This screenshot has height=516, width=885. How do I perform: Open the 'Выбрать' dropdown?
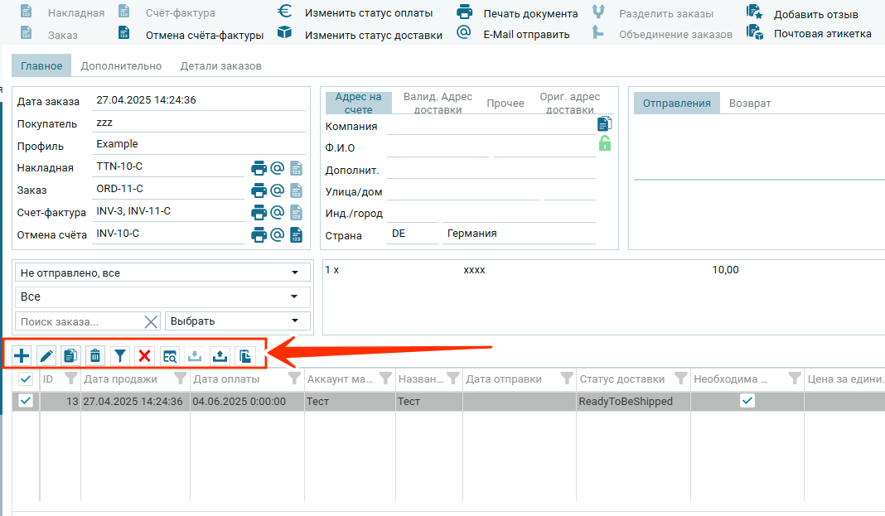tap(237, 321)
